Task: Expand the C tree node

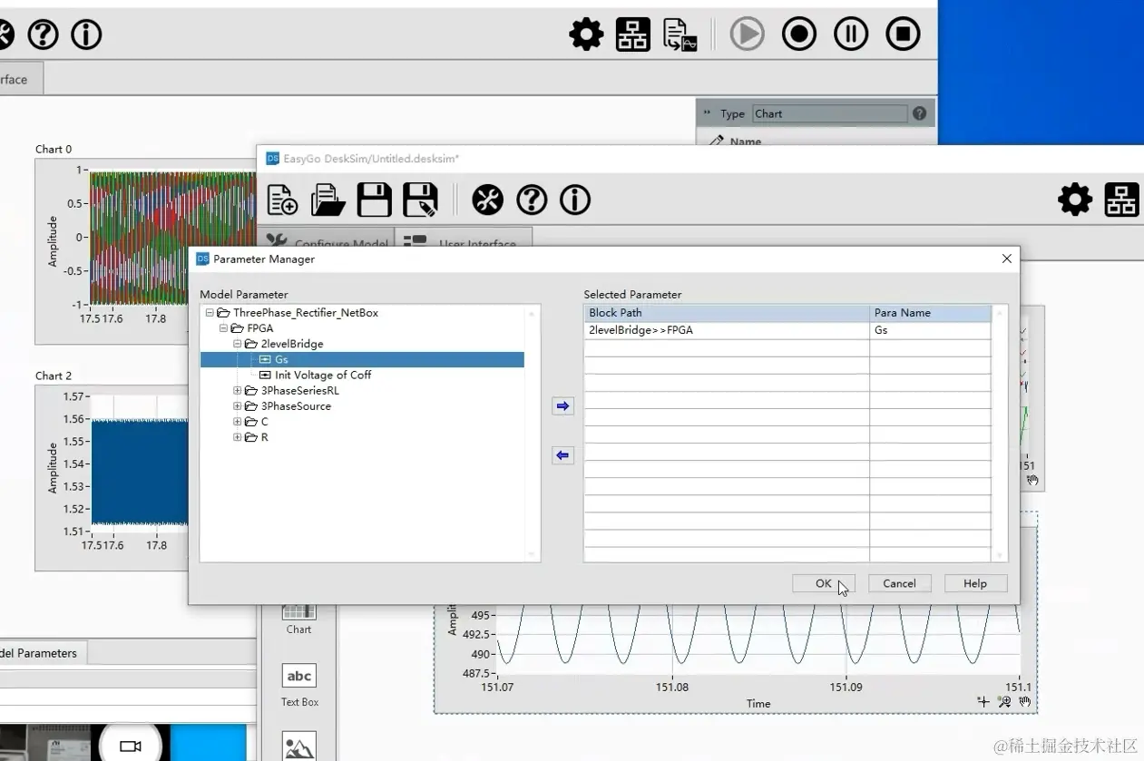Action: [x=238, y=422]
